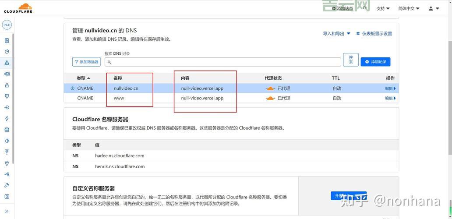Open the Network map-pin icon in sidebar
This screenshot has width=452, height=219.
[7, 163]
